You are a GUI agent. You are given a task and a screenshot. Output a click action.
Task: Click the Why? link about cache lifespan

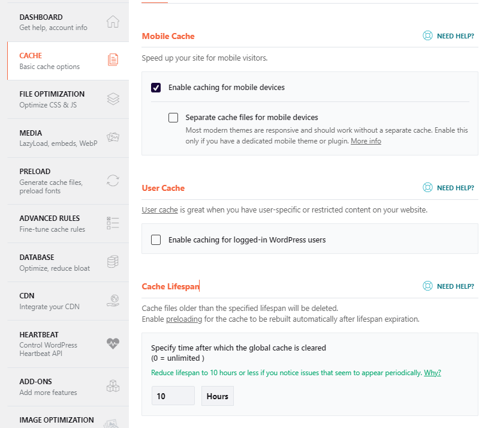432,372
